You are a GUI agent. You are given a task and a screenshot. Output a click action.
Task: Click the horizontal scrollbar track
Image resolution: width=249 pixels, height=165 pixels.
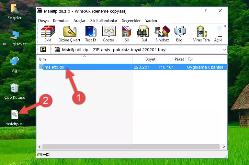pyautogui.click(x=131, y=147)
